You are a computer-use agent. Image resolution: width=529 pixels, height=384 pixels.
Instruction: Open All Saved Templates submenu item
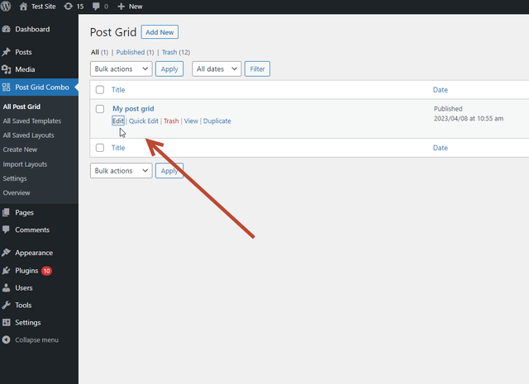click(32, 121)
